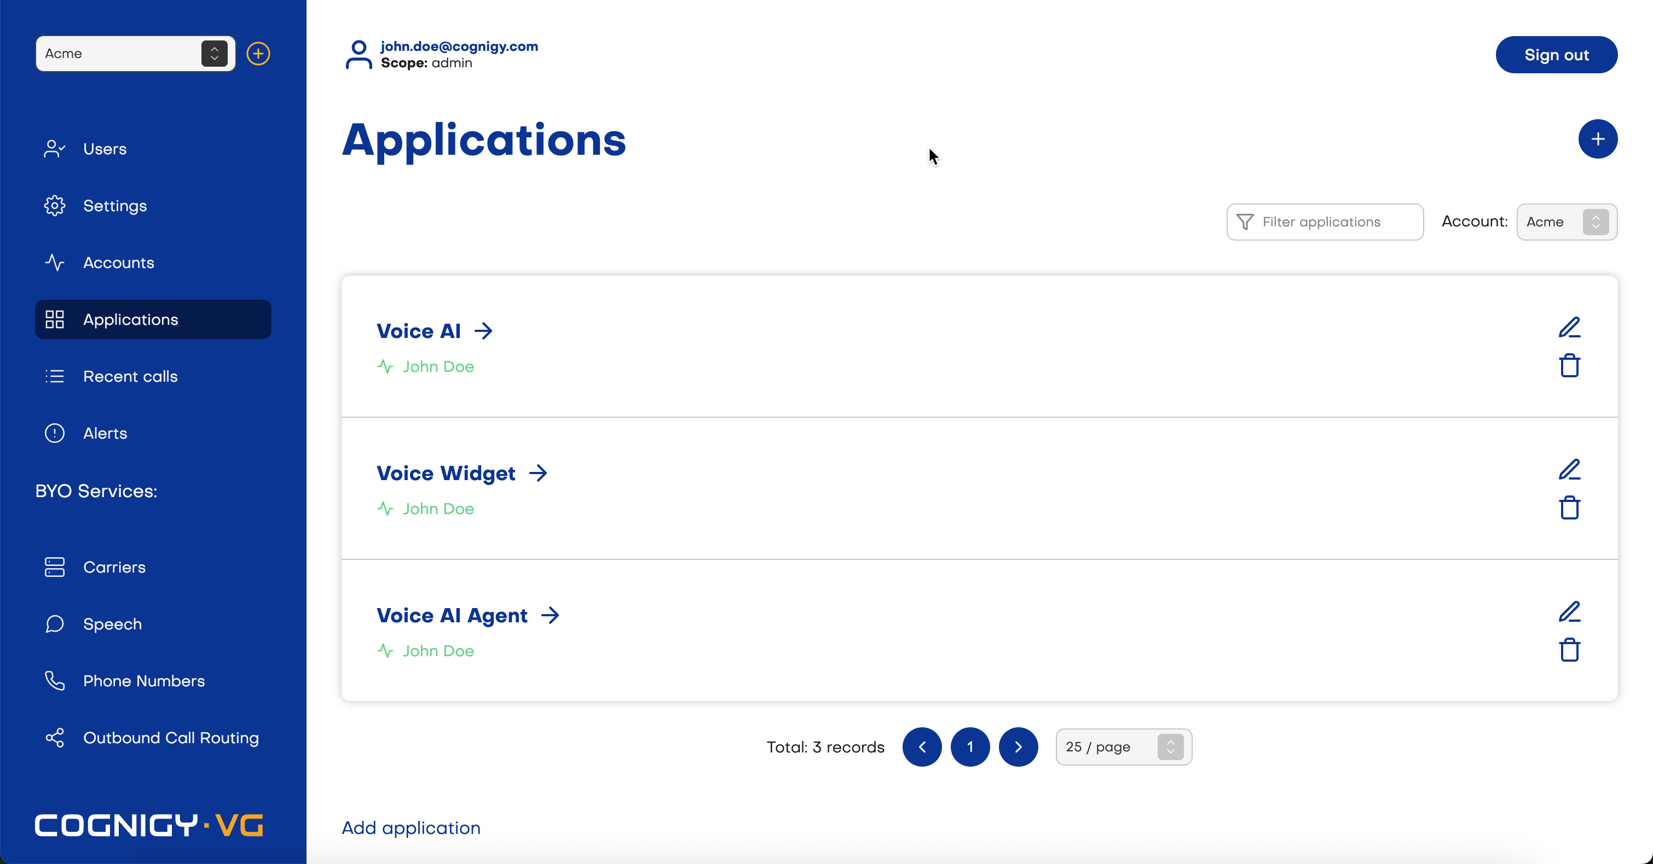Click the arrow next to Voice AI
This screenshot has height=864, width=1653.
[x=484, y=331]
